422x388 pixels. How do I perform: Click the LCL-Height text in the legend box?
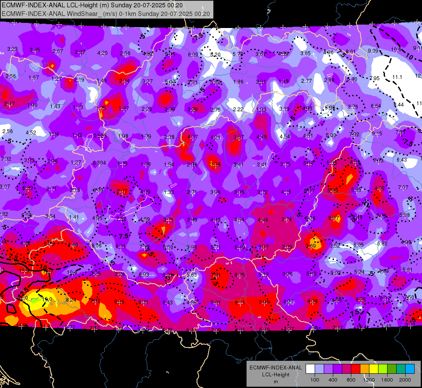pyautogui.click(x=275, y=375)
